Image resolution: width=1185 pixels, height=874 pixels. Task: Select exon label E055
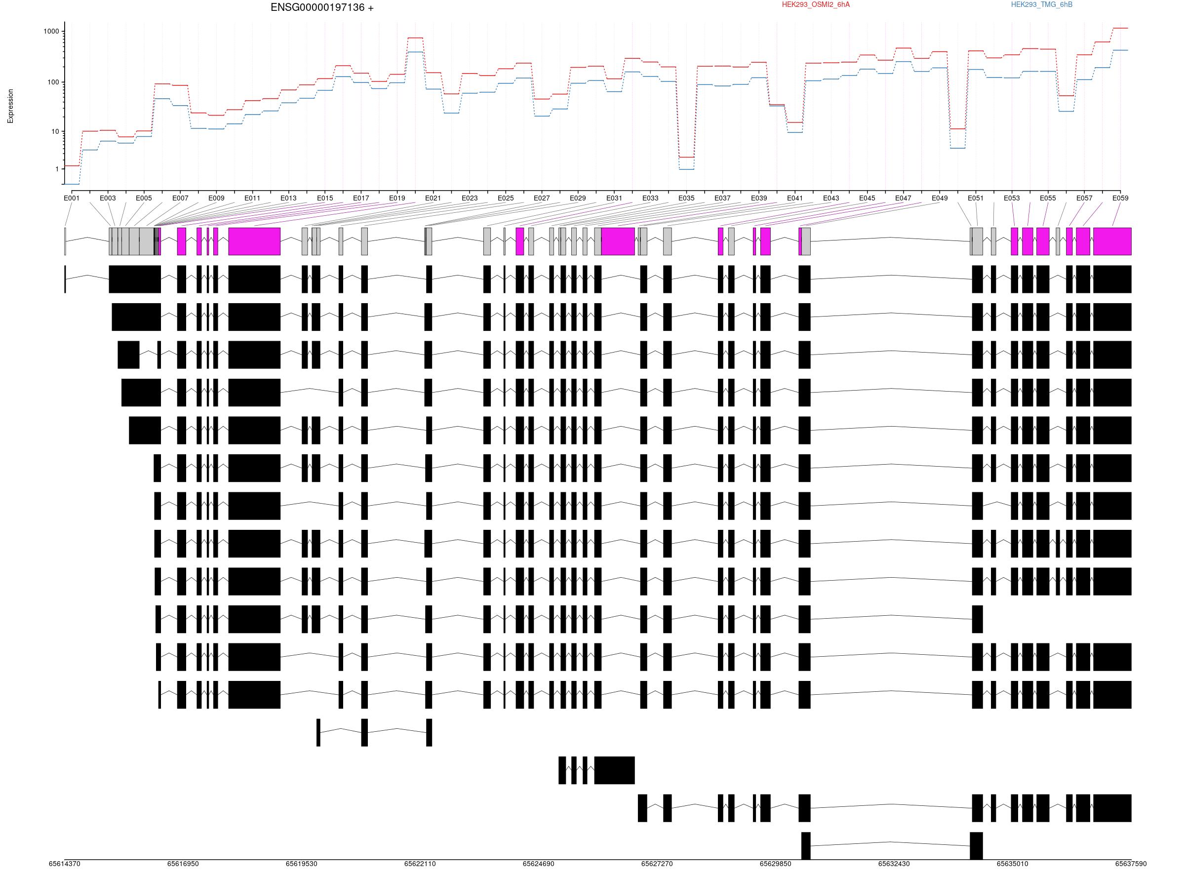[1048, 199]
